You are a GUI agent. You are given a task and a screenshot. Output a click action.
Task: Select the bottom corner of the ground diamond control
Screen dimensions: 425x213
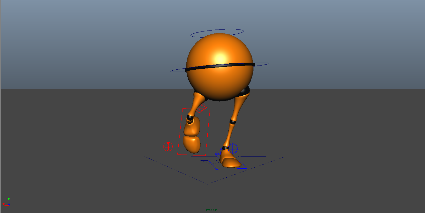point(207,184)
